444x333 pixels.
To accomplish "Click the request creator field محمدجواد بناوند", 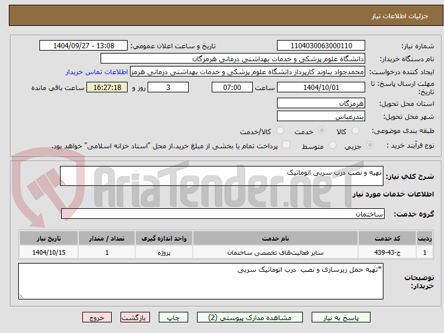I will pos(248,72).
